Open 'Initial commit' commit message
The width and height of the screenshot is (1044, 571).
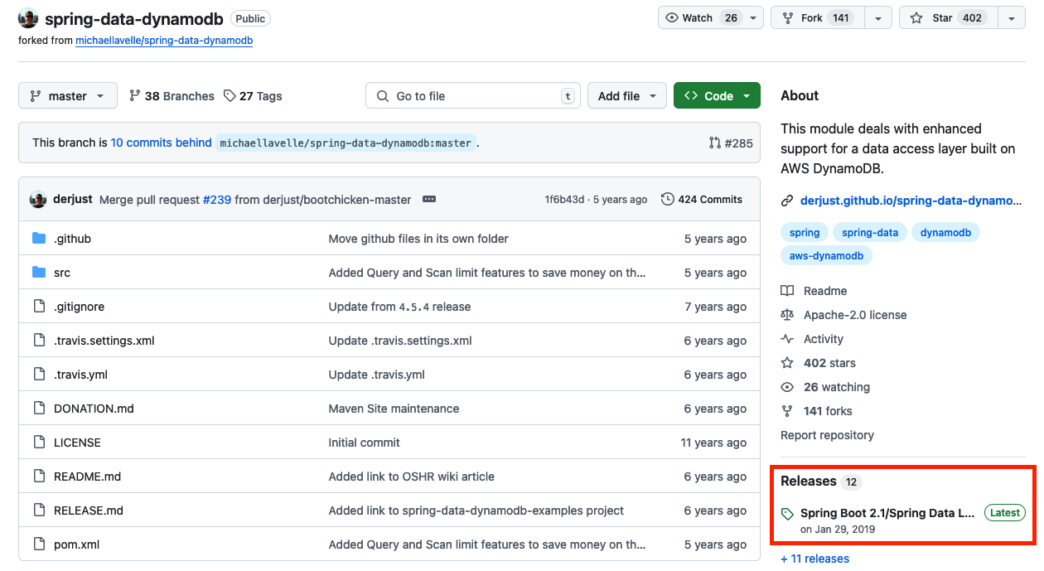(x=365, y=443)
